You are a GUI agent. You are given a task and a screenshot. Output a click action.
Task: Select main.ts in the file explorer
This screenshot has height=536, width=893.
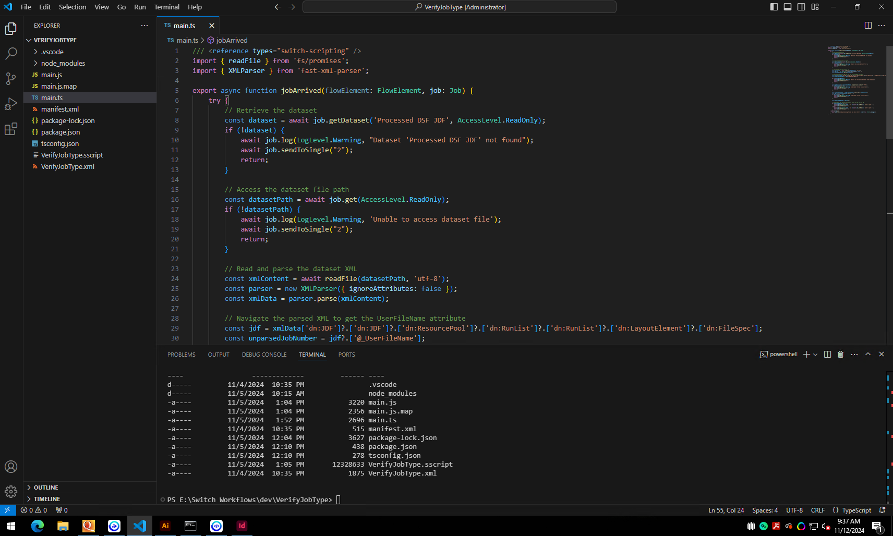(90, 98)
